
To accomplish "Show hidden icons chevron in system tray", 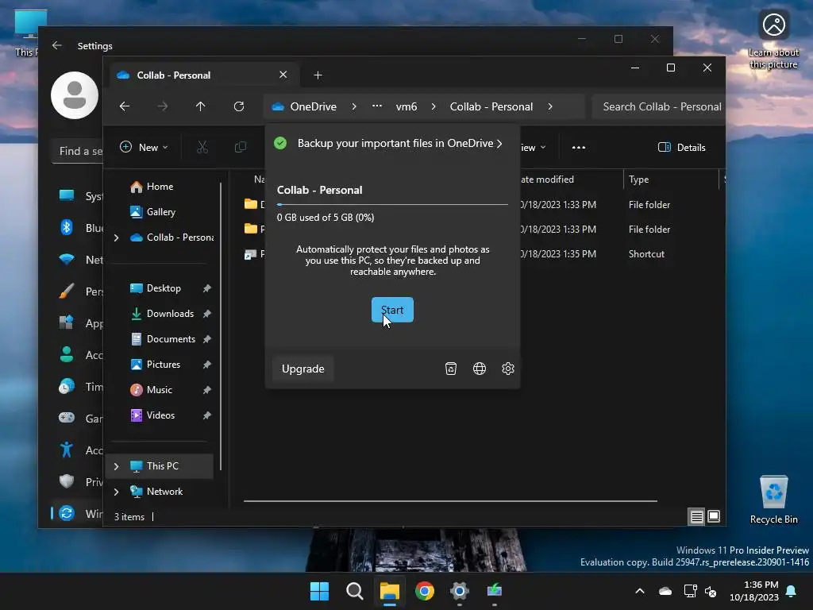I will click(640, 591).
